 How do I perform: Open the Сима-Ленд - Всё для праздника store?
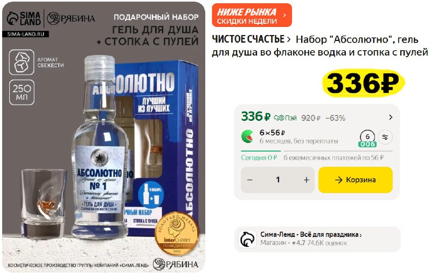click(311, 235)
